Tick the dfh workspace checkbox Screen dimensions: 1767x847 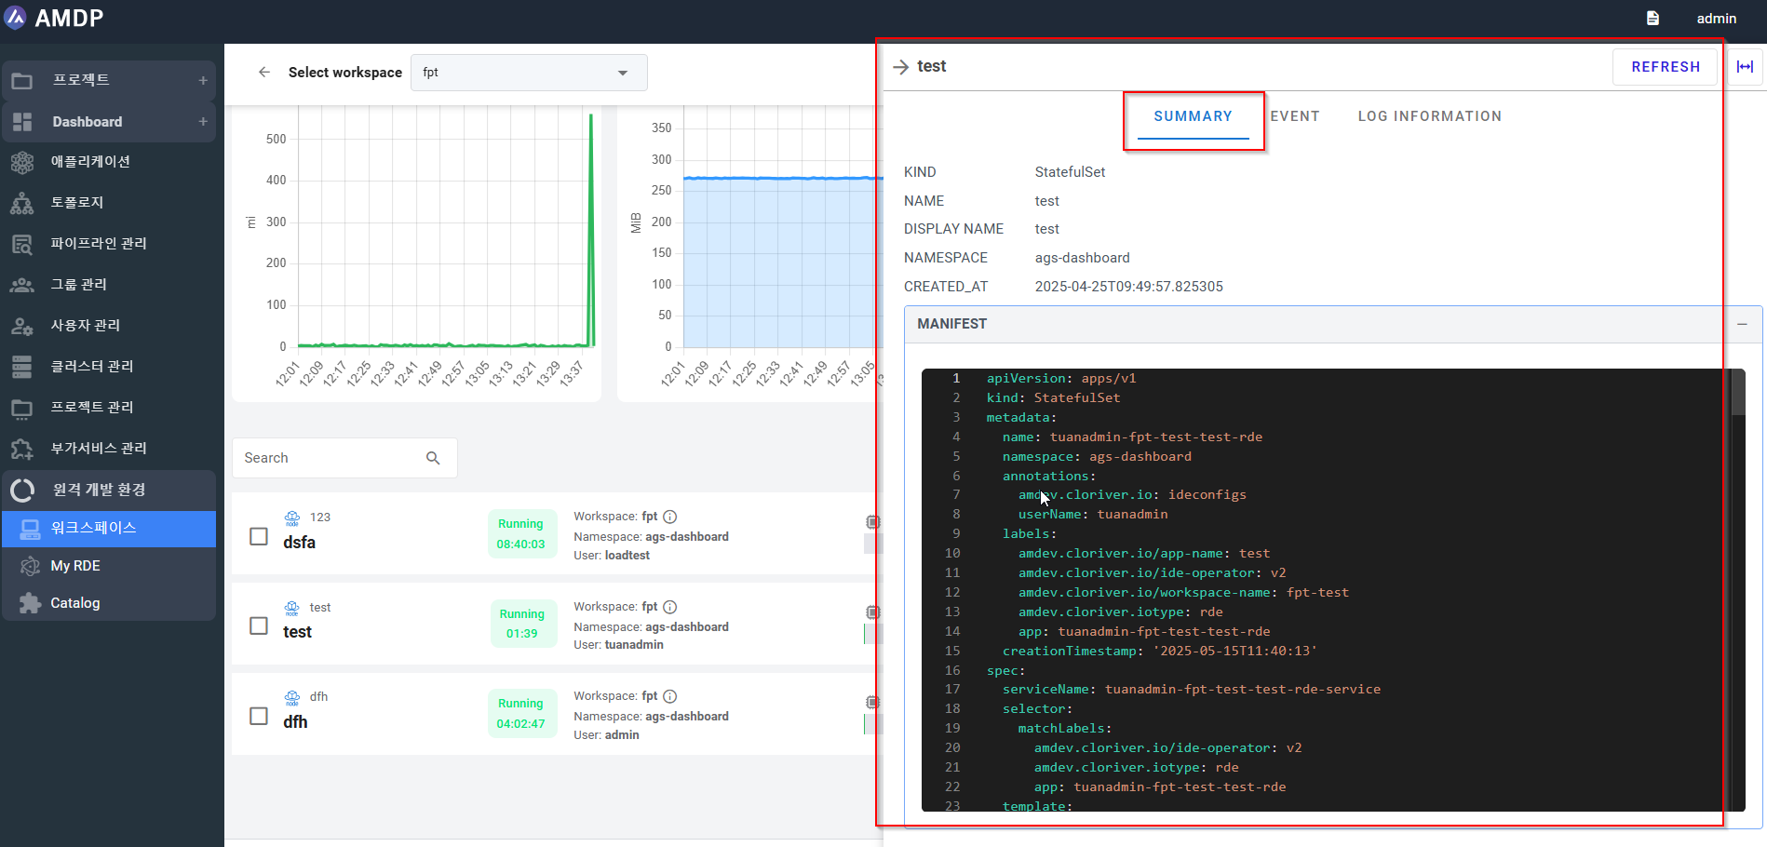(259, 716)
